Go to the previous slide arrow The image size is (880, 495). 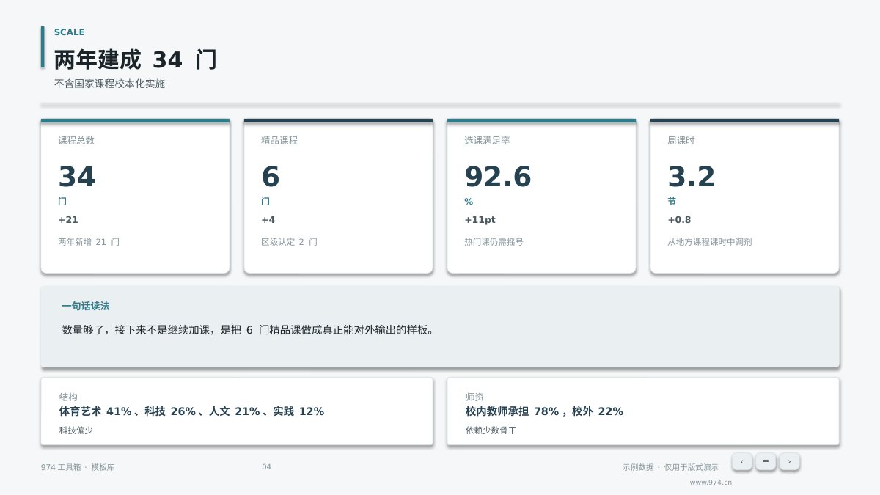742,461
